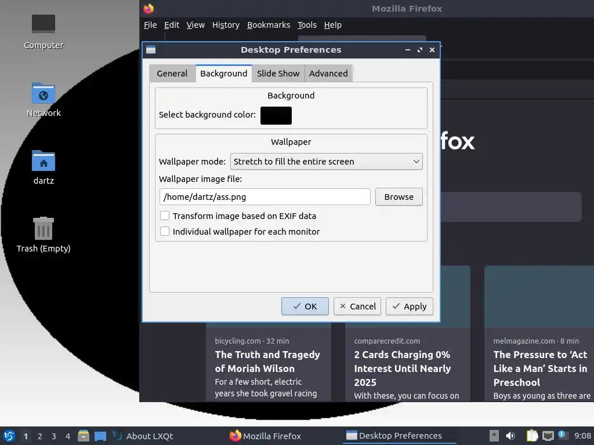Open the Trash (Empty) desktop icon
The image size is (594, 445).
44,235
